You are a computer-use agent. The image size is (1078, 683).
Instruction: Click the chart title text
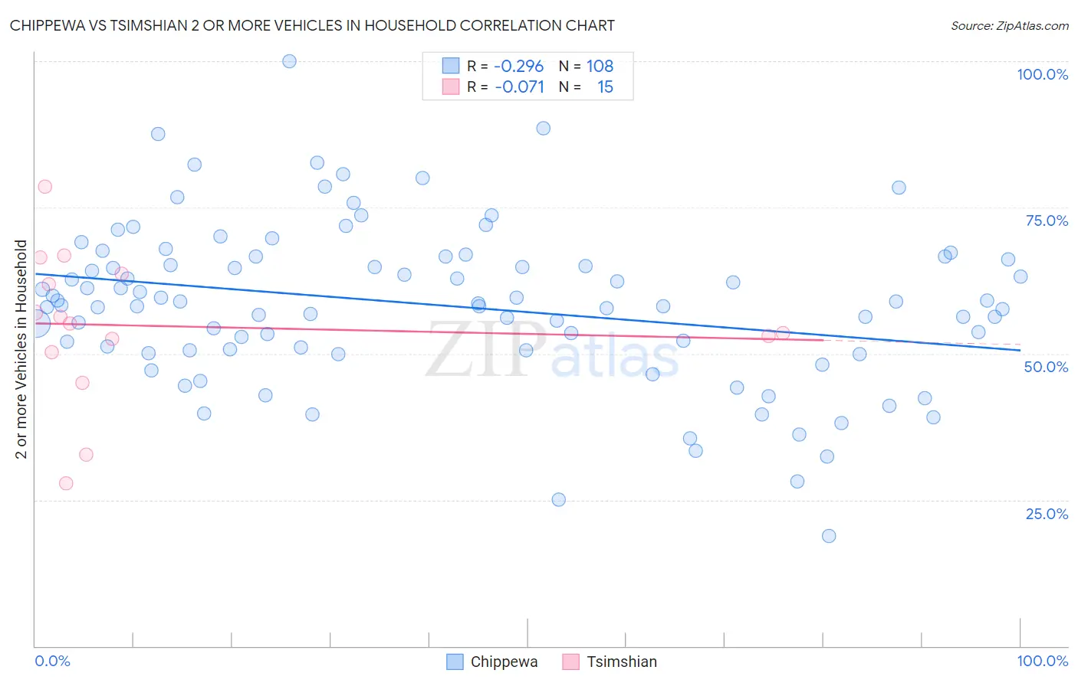pyautogui.click(x=312, y=25)
